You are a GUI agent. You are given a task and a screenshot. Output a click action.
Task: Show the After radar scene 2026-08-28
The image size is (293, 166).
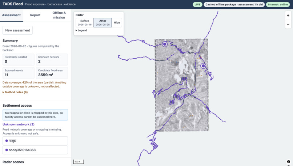tap(103, 22)
